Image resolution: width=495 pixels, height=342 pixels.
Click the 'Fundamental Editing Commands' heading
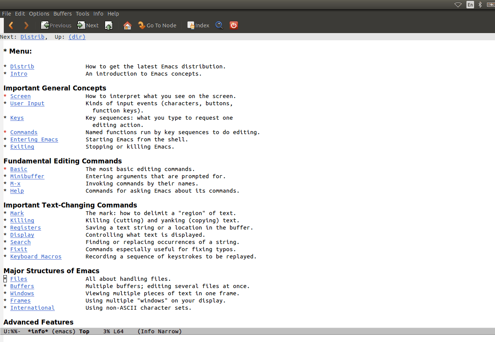63,161
